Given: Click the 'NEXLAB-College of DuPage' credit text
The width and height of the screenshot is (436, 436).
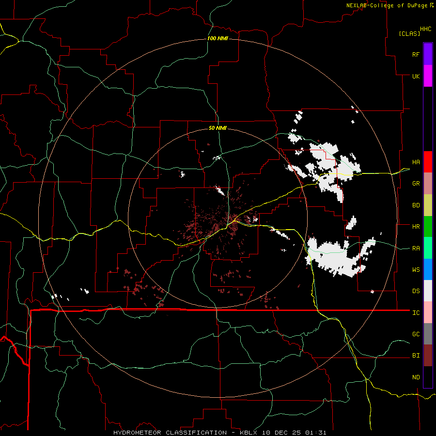Looking at the screenshot, I should pyautogui.click(x=387, y=5).
